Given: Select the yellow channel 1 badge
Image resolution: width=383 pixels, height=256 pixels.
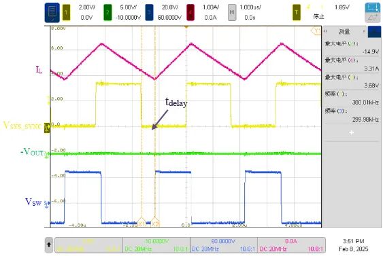Looking at the screenshot, I should click(66, 12).
